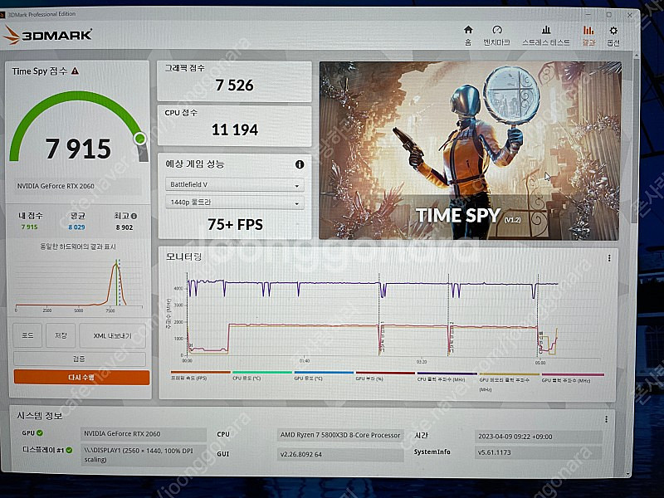The height and width of the screenshot is (498, 664).
Task: Open the 1440p 울트라 resolution dropdown
Action: [x=235, y=203]
